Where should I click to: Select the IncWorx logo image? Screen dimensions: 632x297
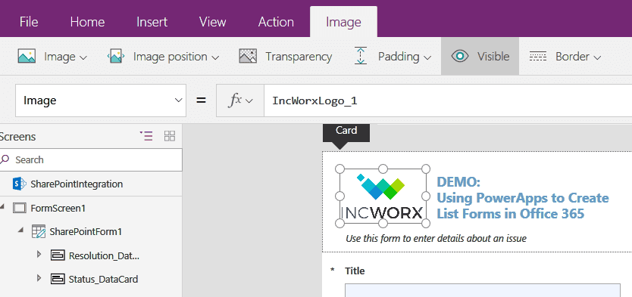pyautogui.click(x=383, y=196)
